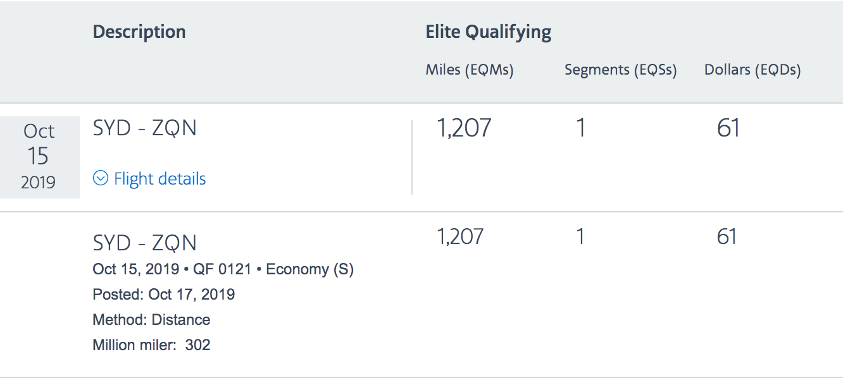
Task: Click the Segments (EQSs) column label
Action: coord(621,70)
